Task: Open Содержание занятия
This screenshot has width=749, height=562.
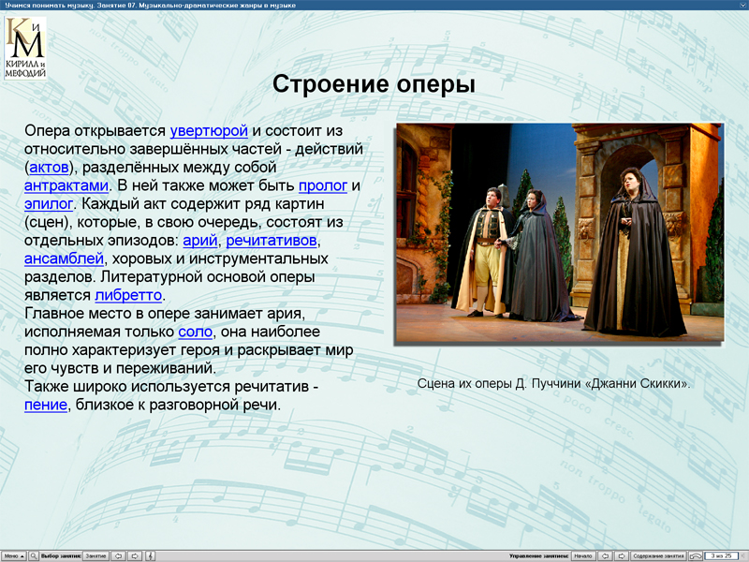Action: [660, 555]
